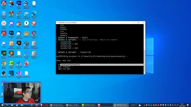This screenshot has height=107, width=191.
Task: Launch the XAMPP Control Panel shortcut
Action: 11,43
